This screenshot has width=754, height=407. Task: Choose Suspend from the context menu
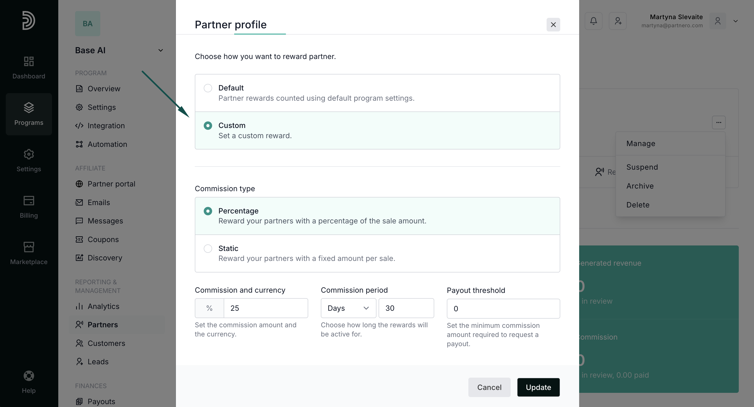tap(642, 167)
